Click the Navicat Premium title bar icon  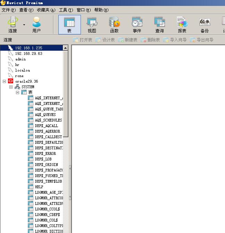3,3
